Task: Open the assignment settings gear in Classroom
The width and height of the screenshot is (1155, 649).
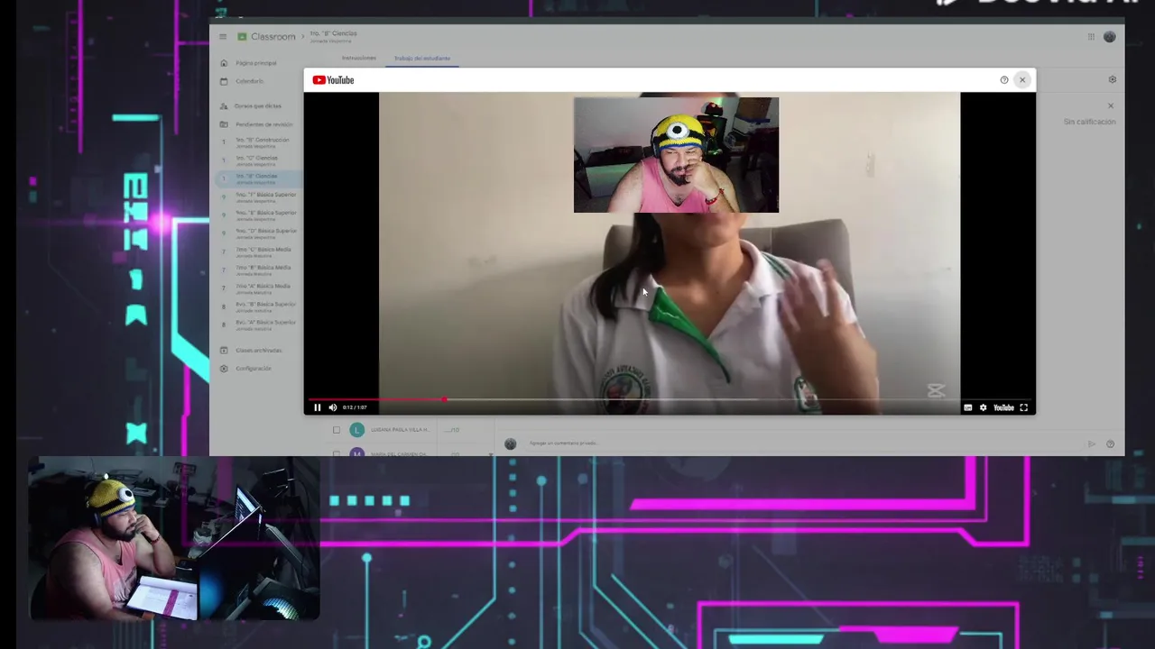Action: click(1112, 79)
